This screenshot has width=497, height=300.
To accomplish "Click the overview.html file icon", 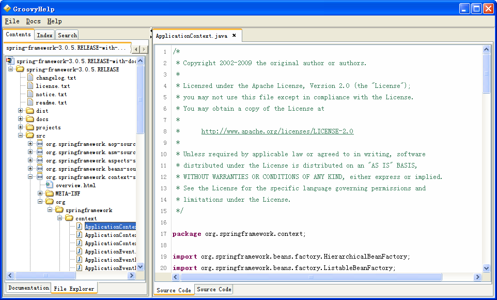I will (50, 185).
